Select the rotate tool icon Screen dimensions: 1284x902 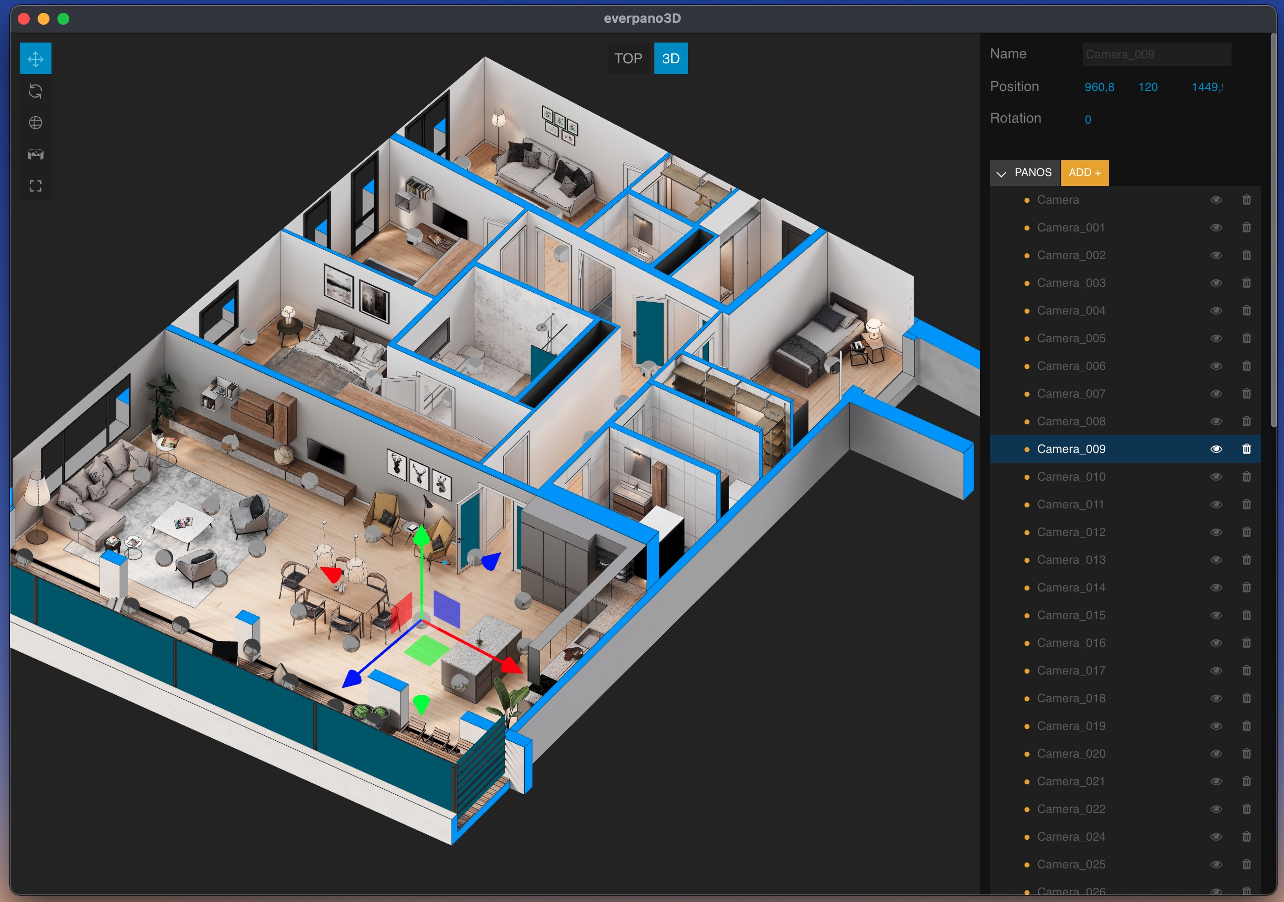(35, 90)
